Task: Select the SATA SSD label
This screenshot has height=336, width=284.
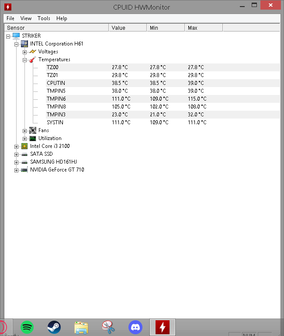Action: (42, 154)
